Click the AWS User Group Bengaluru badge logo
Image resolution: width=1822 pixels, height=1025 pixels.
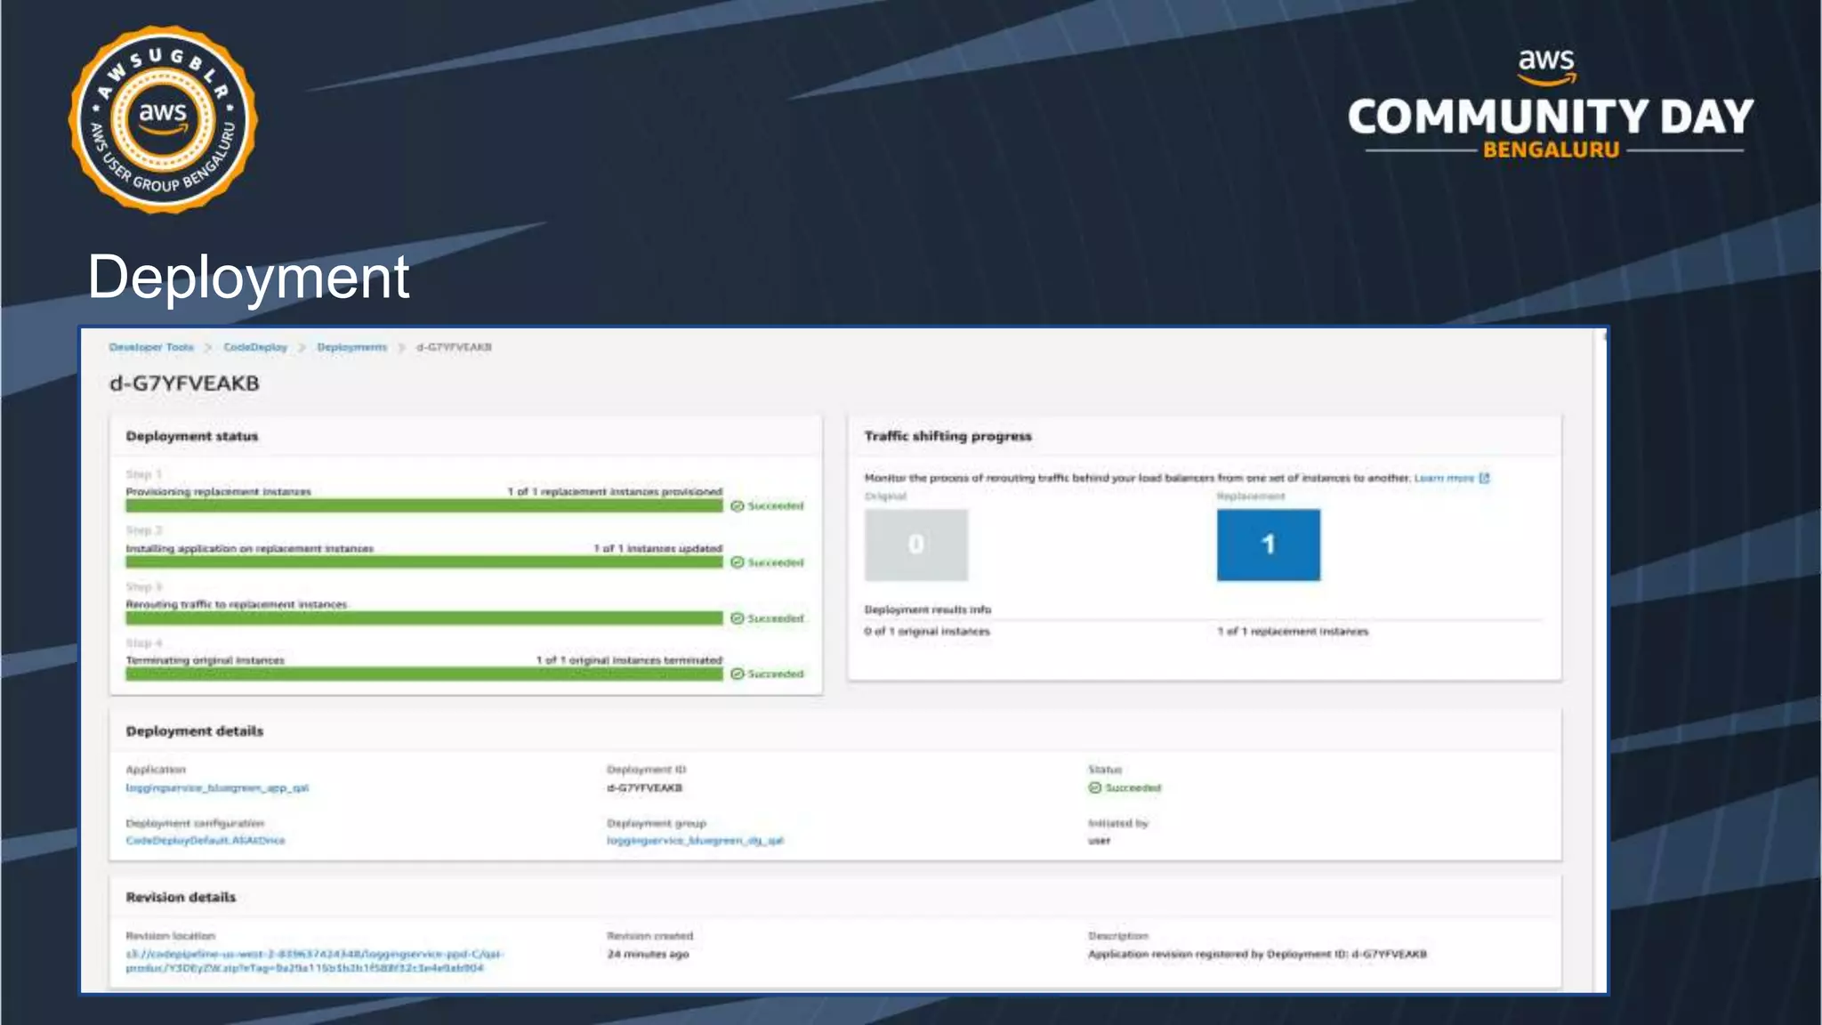163,120
